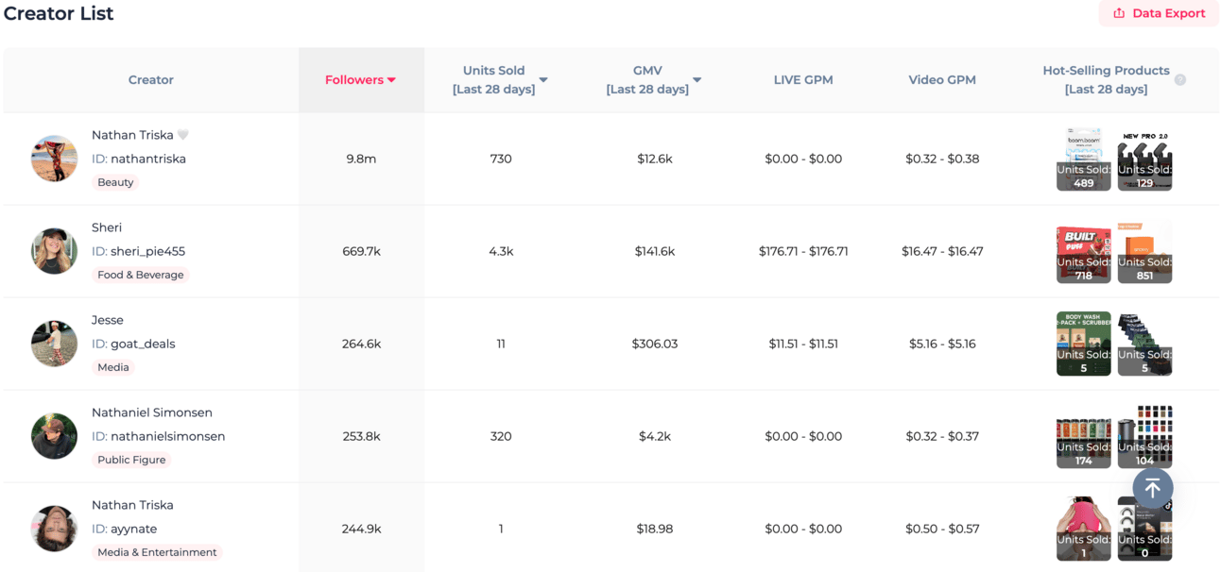1221x572 pixels.
Task: Sort by Followers descending arrow
Action: pyautogui.click(x=391, y=80)
